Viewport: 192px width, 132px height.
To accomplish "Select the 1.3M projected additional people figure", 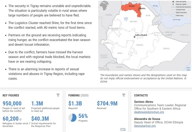I will [x=37, y=104].
